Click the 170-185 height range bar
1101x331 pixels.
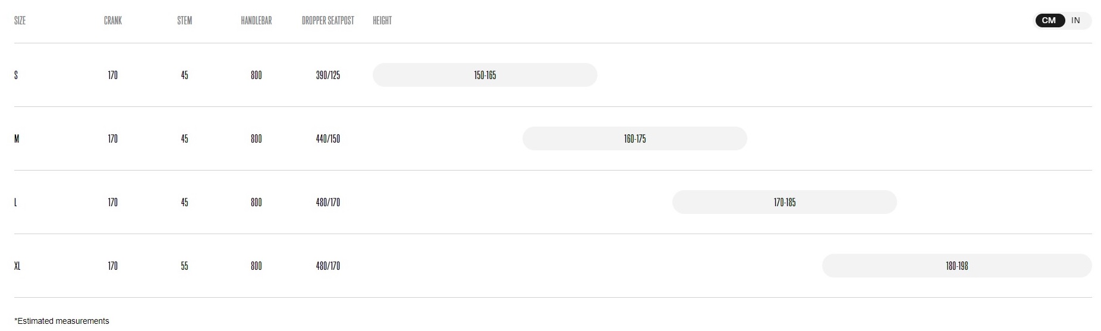point(785,202)
